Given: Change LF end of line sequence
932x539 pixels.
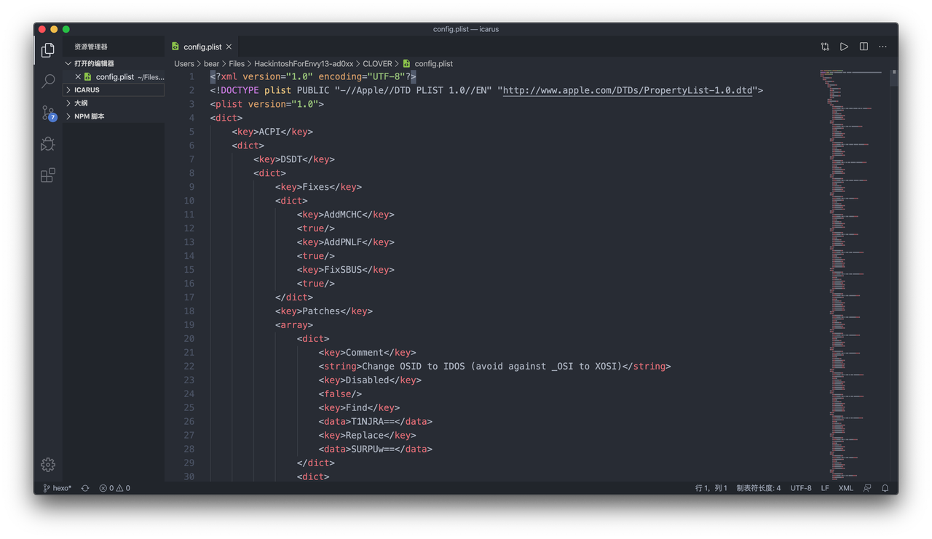Looking at the screenshot, I should pyautogui.click(x=825, y=488).
